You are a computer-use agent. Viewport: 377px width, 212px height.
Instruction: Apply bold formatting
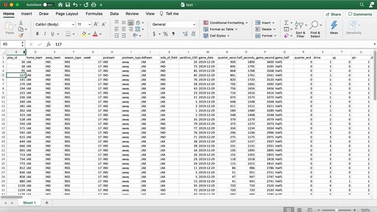click(x=37, y=34)
